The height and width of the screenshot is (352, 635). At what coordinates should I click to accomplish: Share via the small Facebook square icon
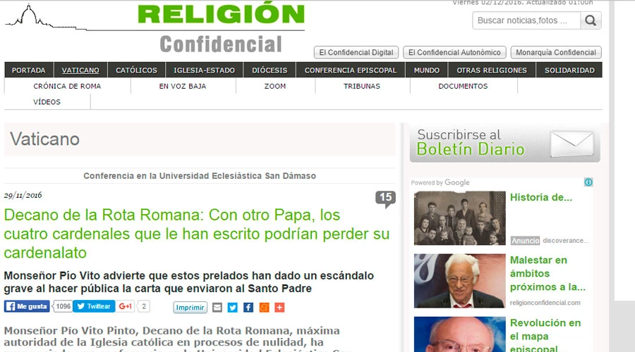(x=248, y=307)
